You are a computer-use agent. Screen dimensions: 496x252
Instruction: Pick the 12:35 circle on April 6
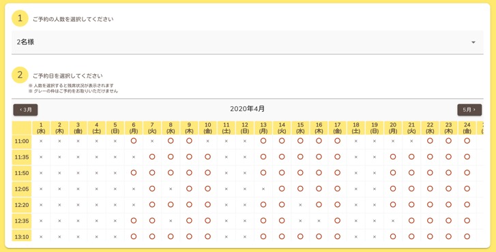(134, 221)
